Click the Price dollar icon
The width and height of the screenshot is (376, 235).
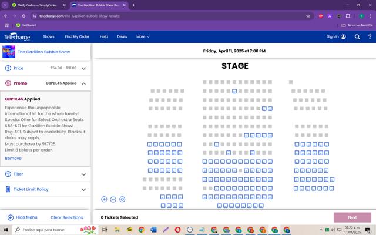[8, 68]
